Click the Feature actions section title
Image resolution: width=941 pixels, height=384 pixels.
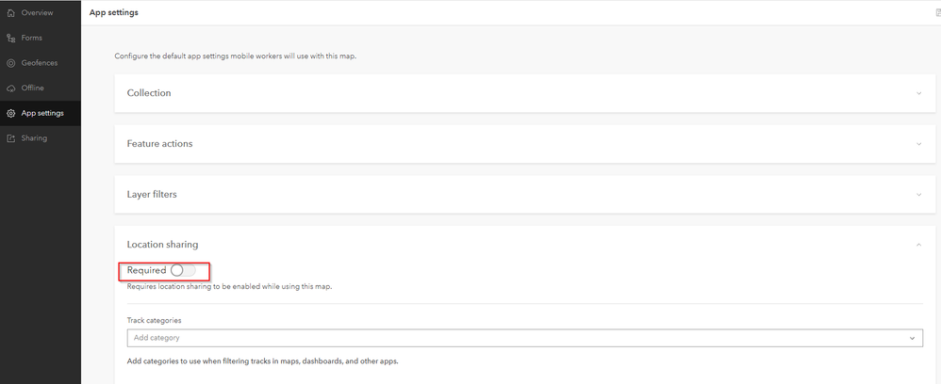(x=159, y=144)
